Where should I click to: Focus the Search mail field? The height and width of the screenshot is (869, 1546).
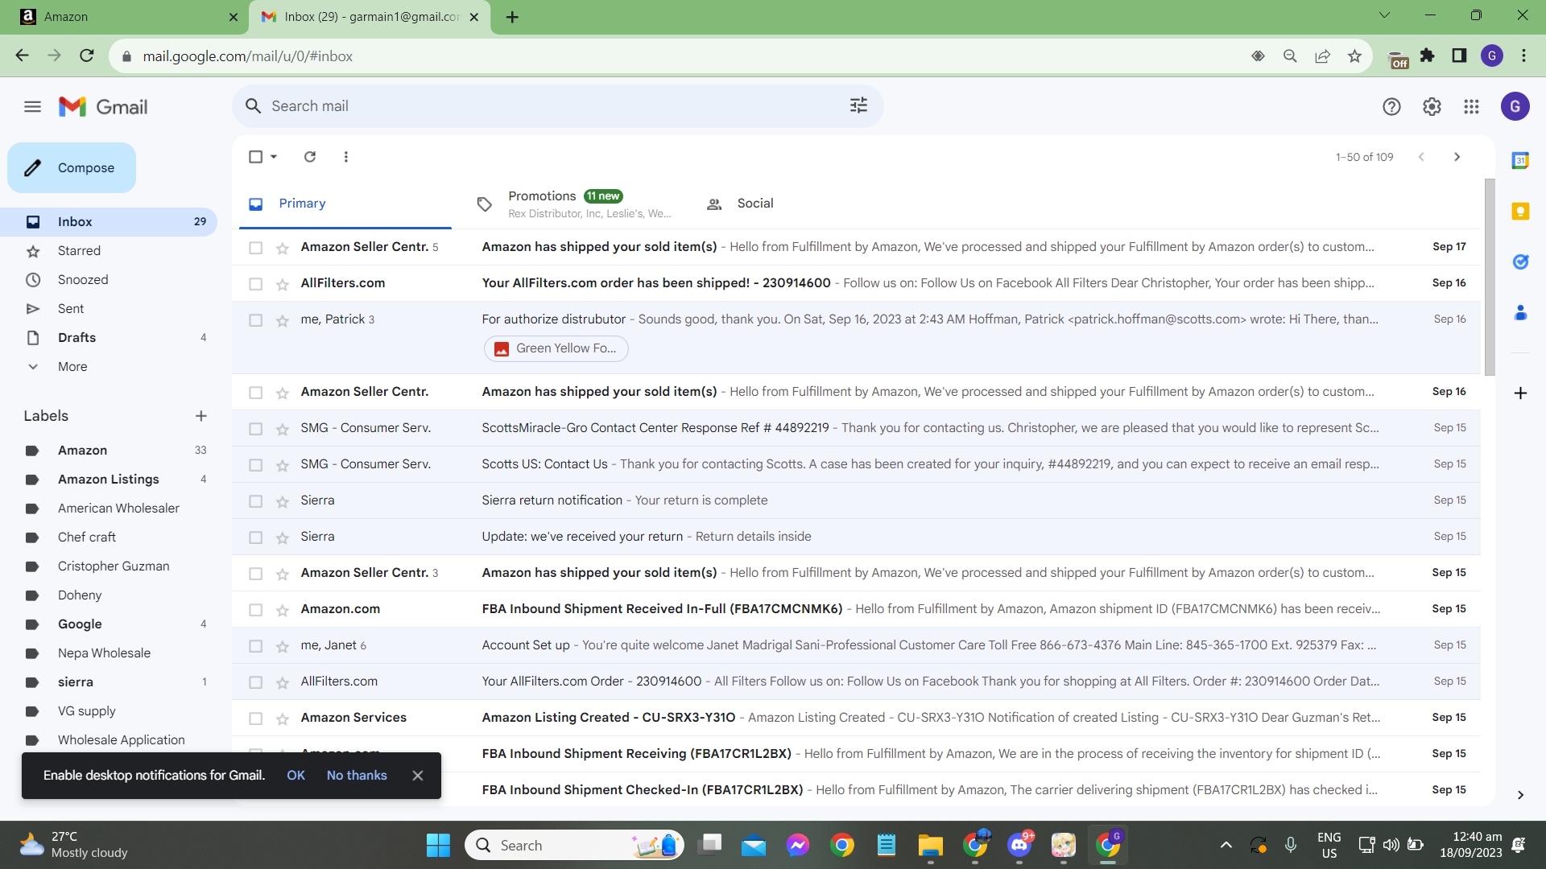pos(557,106)
